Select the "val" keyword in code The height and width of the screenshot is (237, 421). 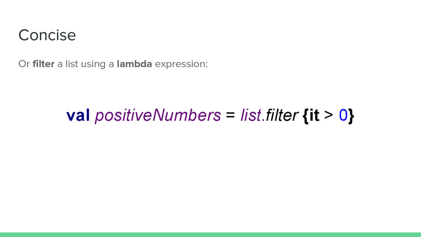(x=78, y=115)
